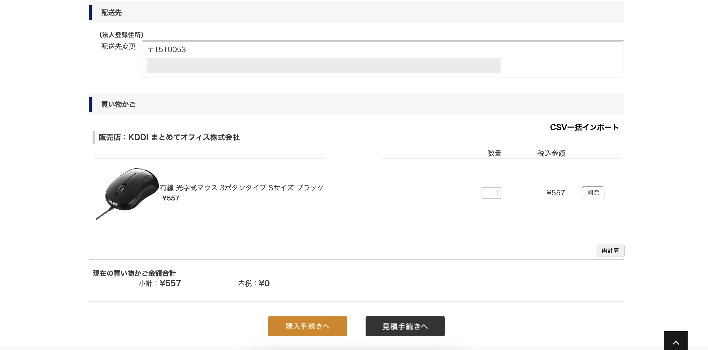Click the 見積手続きへ estimate button
The height and width of the screenshot is (350, 708).
405,326
